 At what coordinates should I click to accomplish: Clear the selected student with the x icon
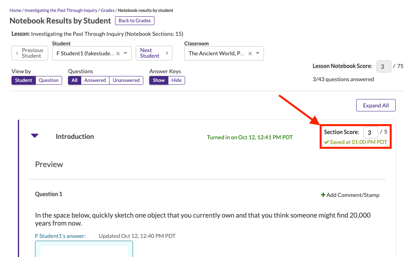pyautogui.click(x=118, y=53)
